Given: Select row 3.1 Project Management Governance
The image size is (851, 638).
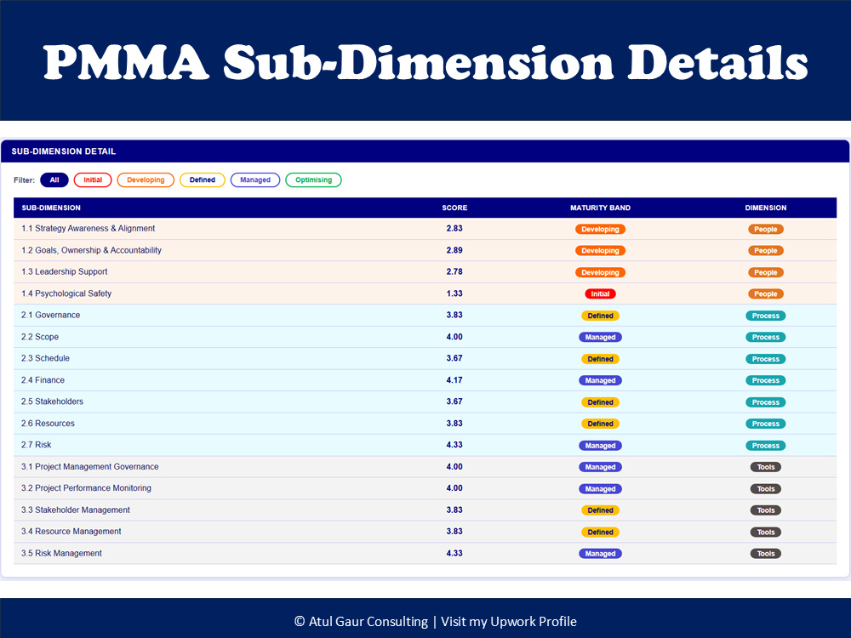Looking at the screenshot, I should [425, 466].
